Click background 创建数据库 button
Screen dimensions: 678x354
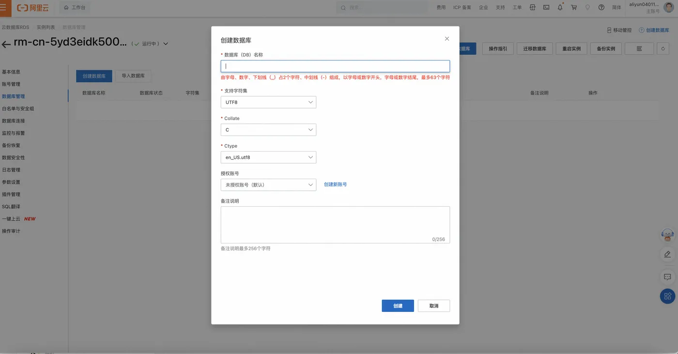point(94,76)
